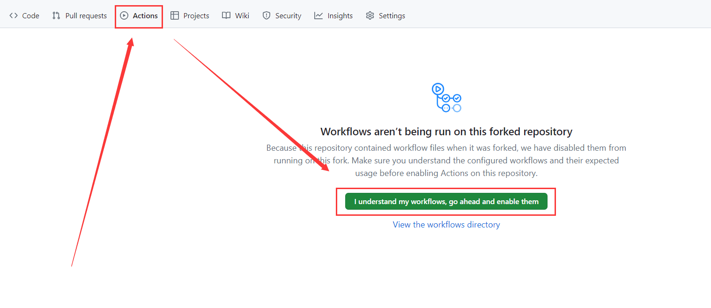This screenshot has height=308, width=711.
Task: Open the Wiki tab label
Action: point(242,15)
